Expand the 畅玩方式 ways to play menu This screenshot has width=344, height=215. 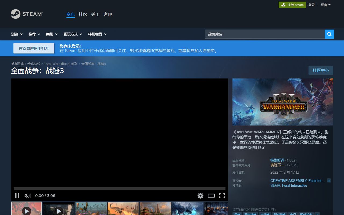73,34
